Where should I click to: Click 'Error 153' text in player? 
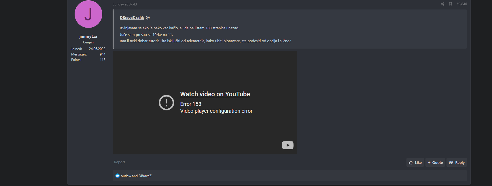point(191,104)
